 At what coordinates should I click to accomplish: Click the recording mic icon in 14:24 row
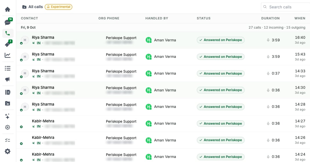(x=268, y=157)
